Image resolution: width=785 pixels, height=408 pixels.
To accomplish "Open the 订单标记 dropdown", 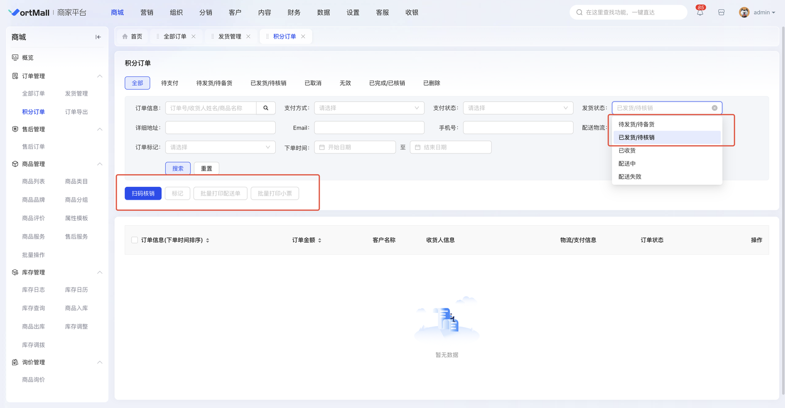I will 220,147.
